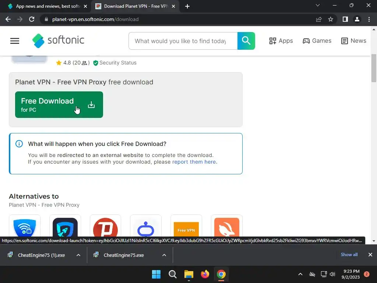The width and height of the screenshot is (377, 283).
Task: Open the Apps menu item
Action: click(281, 41)
